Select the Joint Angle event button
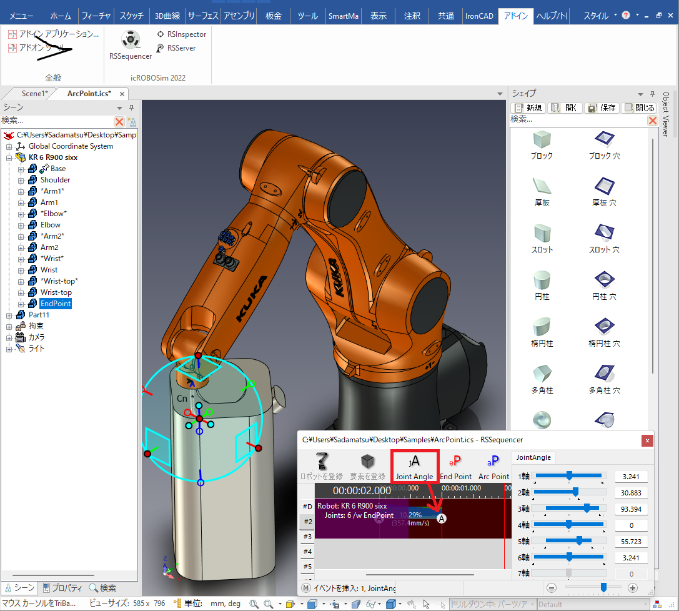 (x=414, y=467)
